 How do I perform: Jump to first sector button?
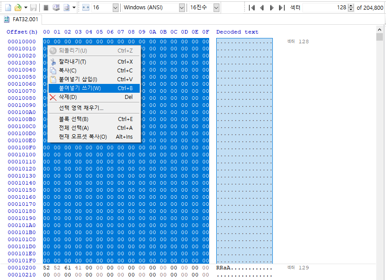point(252,8)
